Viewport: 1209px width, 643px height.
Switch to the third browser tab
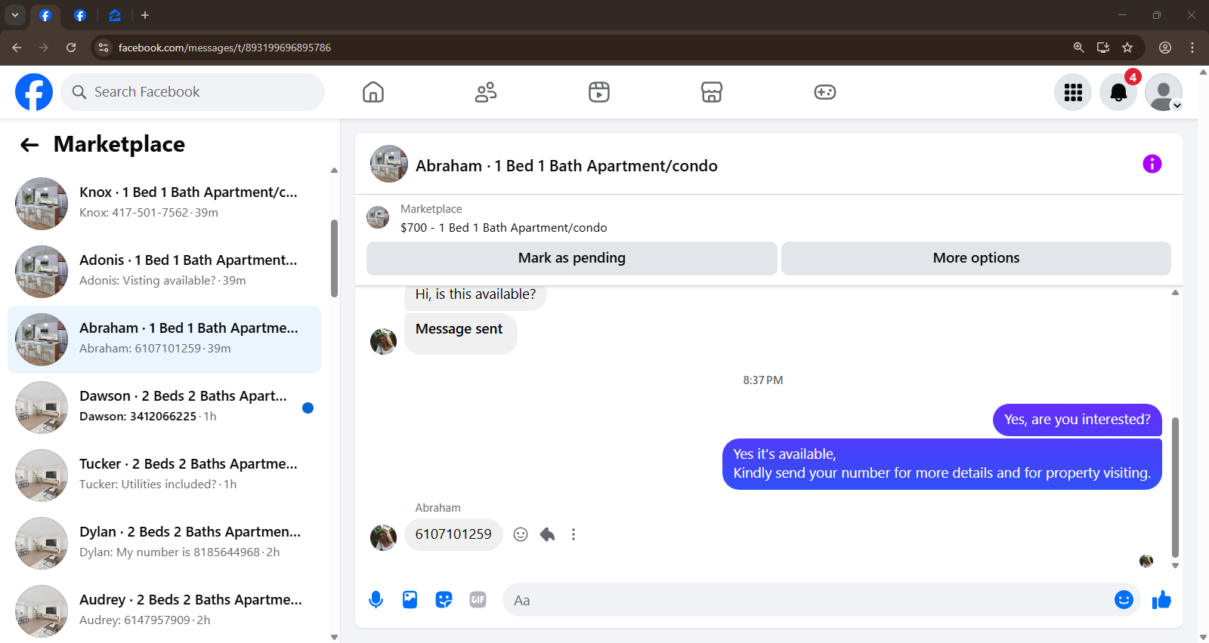coord(115,15)
